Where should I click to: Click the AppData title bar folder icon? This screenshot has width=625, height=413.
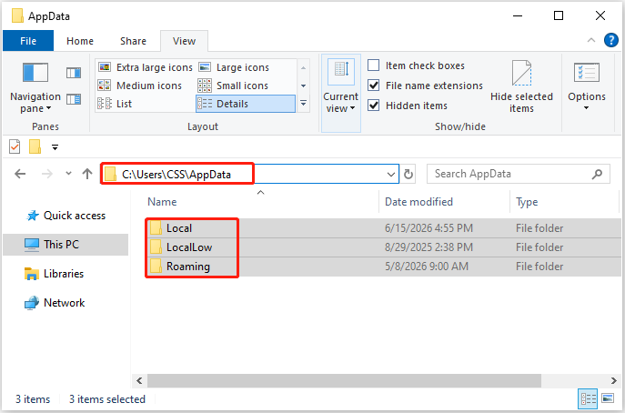pyautogui.click(x=17, y=15)
